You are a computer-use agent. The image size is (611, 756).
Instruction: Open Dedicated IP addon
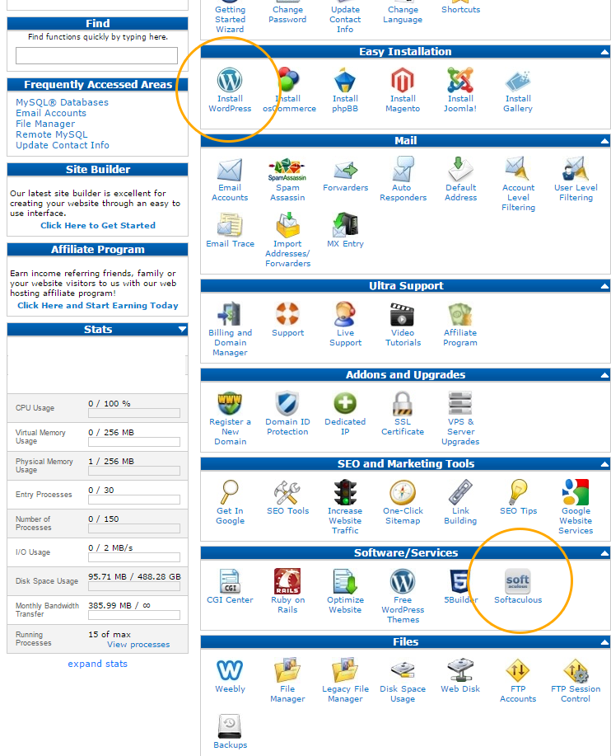point(345,403)
